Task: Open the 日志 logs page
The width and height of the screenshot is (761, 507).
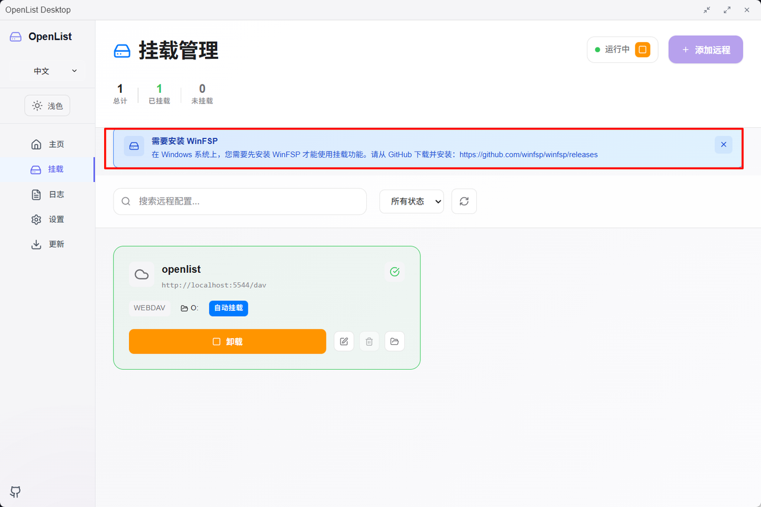Action: coord(48,194)
